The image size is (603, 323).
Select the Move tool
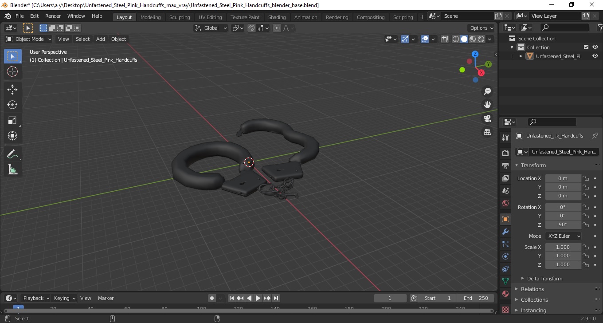[12, 90]
